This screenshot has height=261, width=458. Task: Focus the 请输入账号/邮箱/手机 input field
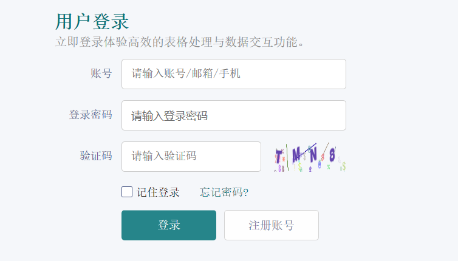click(233, 74)
